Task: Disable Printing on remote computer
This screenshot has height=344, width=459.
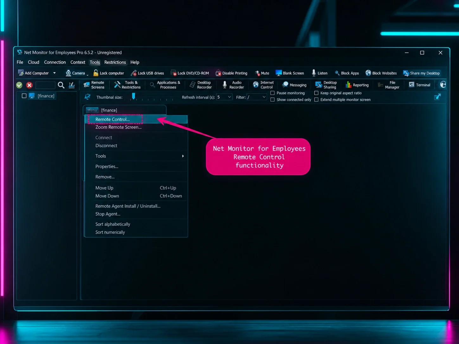Action: [x=232, y=73]
